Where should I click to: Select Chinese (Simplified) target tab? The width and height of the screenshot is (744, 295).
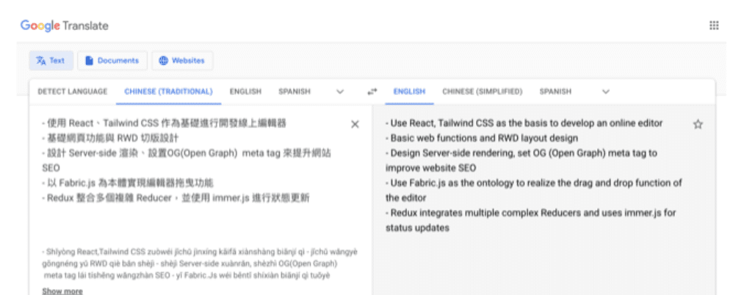482,92
